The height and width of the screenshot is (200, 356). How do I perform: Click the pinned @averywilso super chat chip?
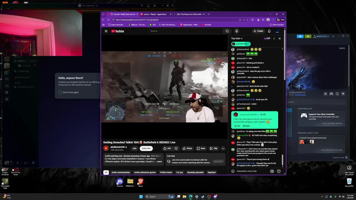[241, 44]
